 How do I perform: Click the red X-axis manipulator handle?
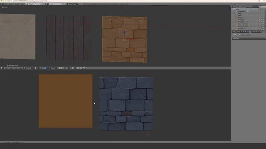pos(132,39)
